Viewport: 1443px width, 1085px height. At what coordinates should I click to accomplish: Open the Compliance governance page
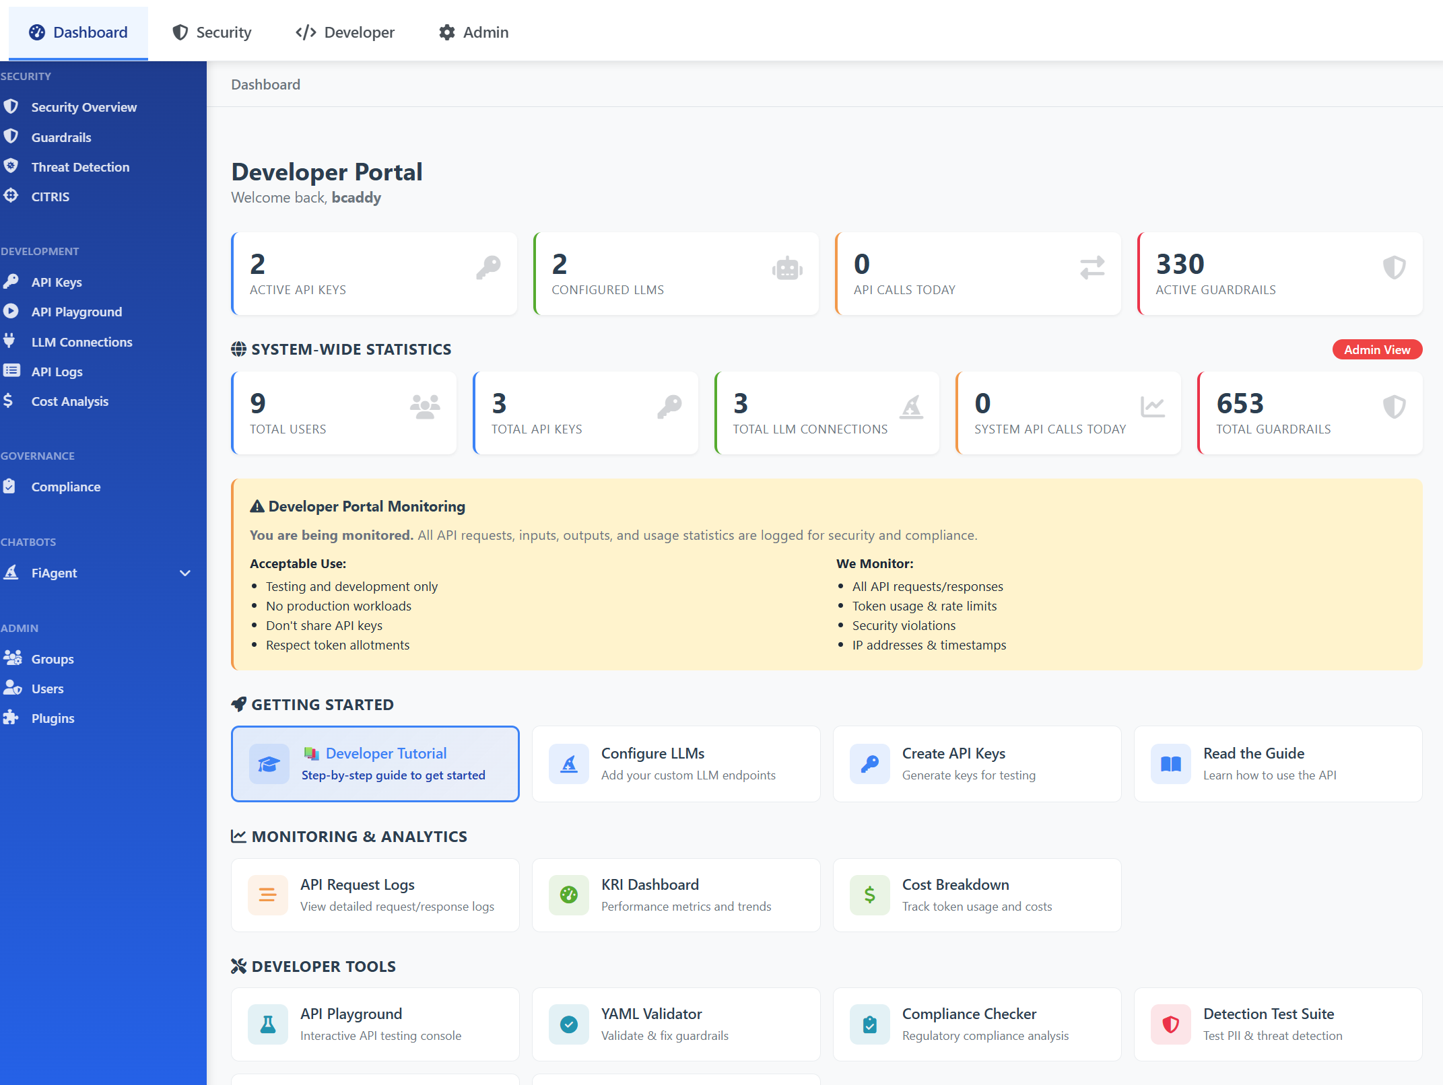[65, 486]
